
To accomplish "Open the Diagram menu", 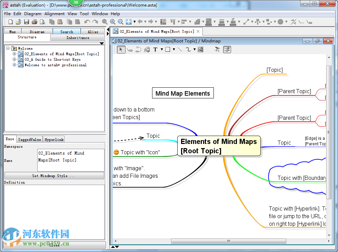I will (33, 14).
